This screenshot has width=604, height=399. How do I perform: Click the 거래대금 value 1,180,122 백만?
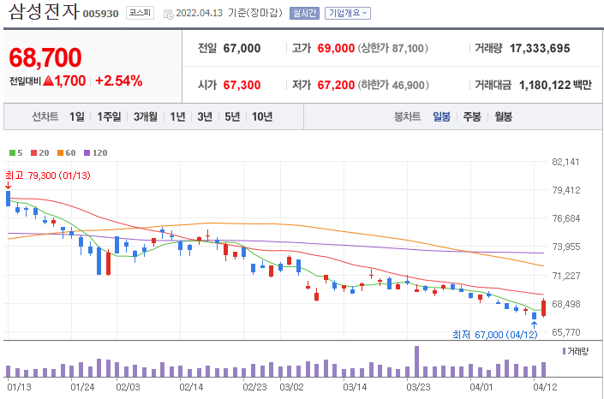click(555, 85)
